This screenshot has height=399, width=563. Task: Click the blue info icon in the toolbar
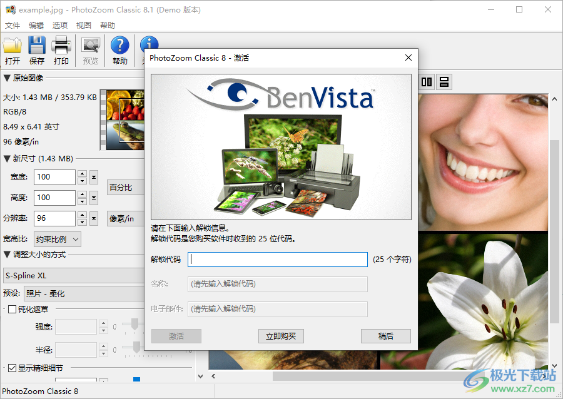149,43
